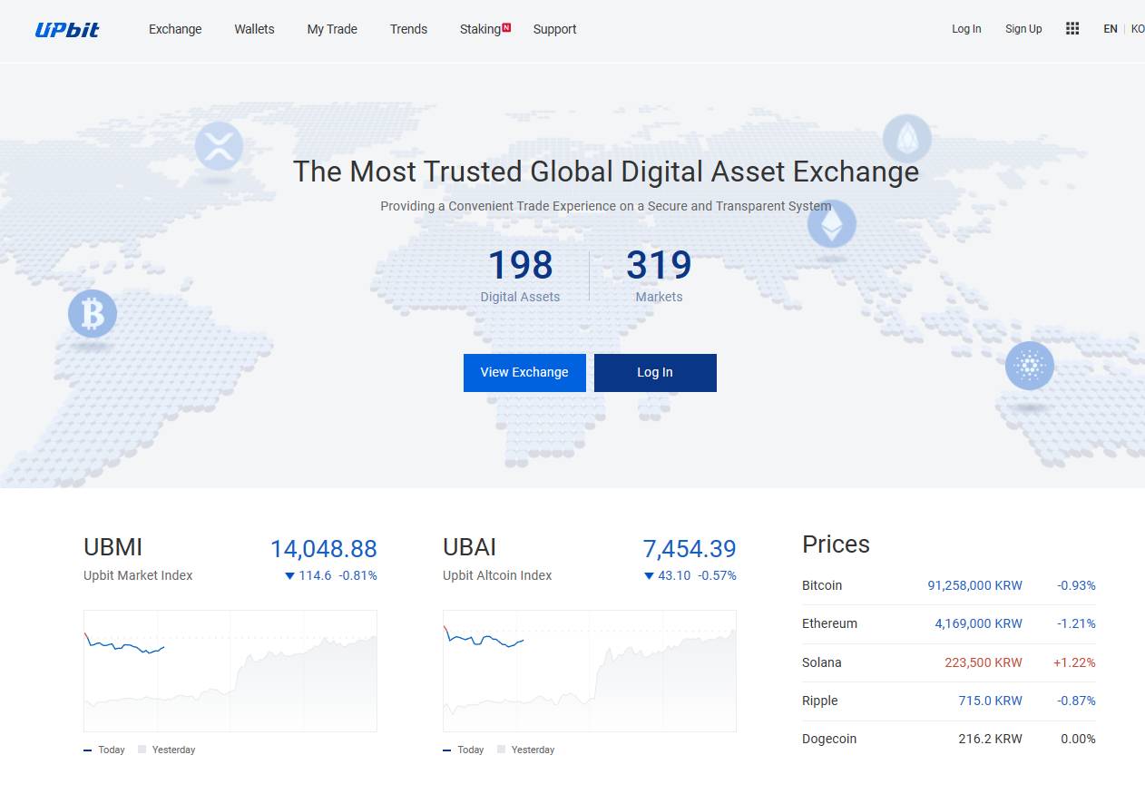Viewport: 1145px width, 804px height.
Task: Click the Dogecoin price 216.2 KRW
Action: pos(990,739)
